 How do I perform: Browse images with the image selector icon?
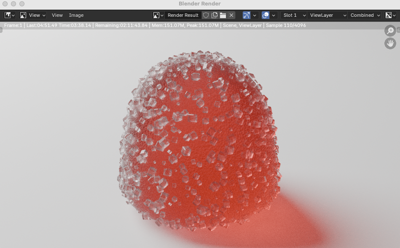pyautogui.click(x=158, y=15)
